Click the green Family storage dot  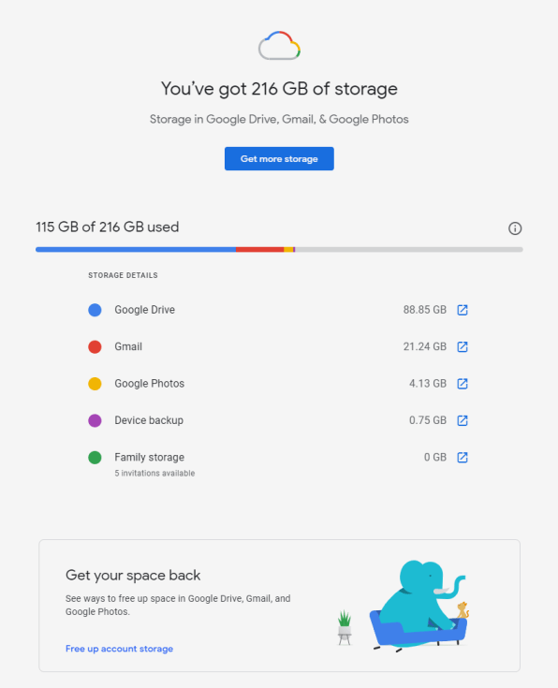click(95, 457)
